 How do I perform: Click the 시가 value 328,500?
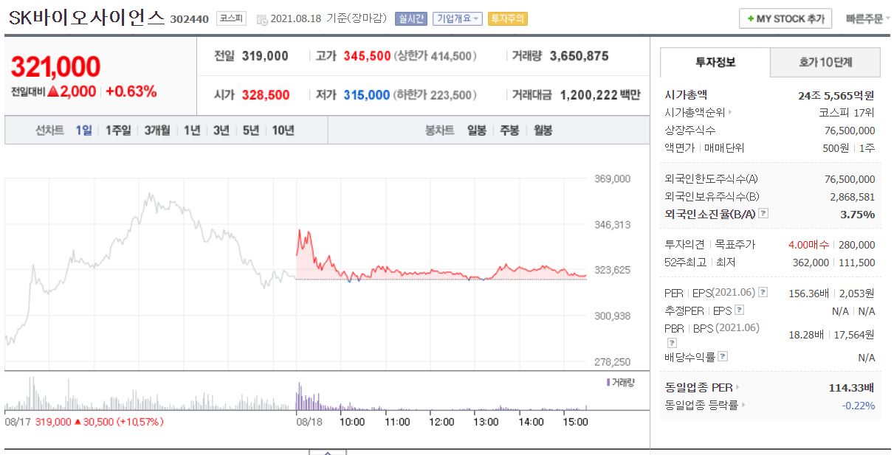tap(266, 95)
